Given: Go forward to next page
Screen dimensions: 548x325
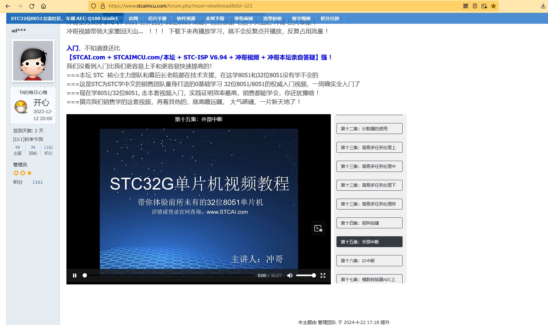Looking at the screenshot, I should 20,6.
